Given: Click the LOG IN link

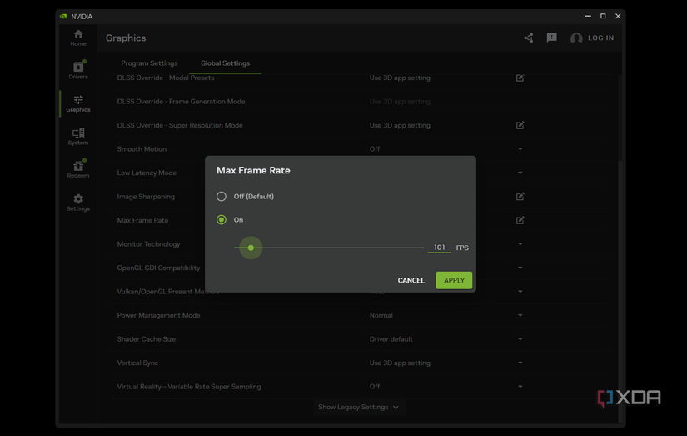Looking at the screenshot, I should point(600,38).
